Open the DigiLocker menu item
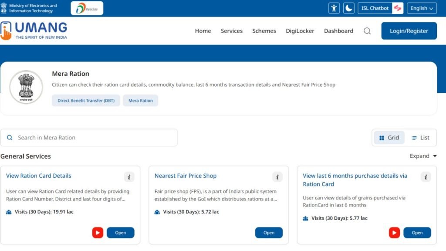 pyautogui.click(x=300, y=31)
